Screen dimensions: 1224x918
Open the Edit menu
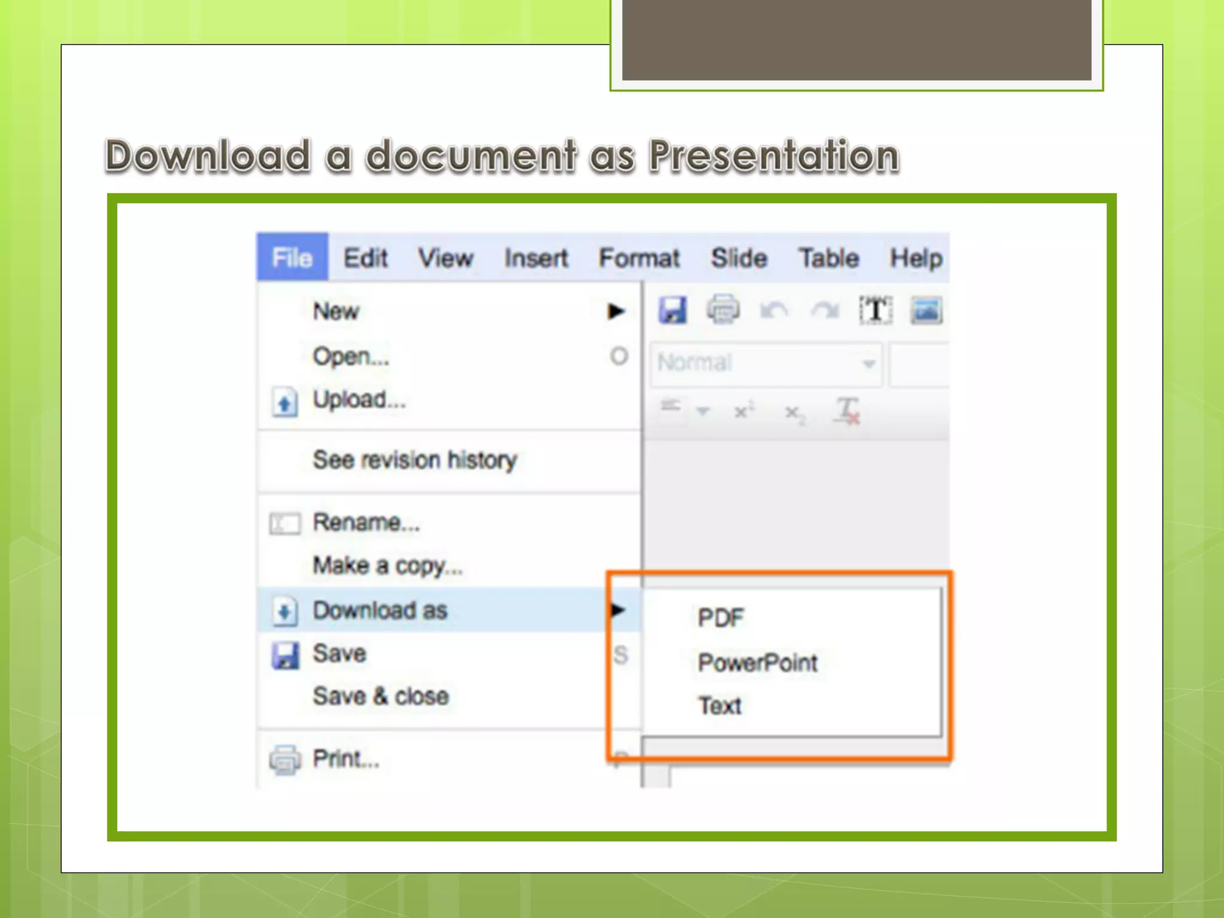(x=365, y=258)
